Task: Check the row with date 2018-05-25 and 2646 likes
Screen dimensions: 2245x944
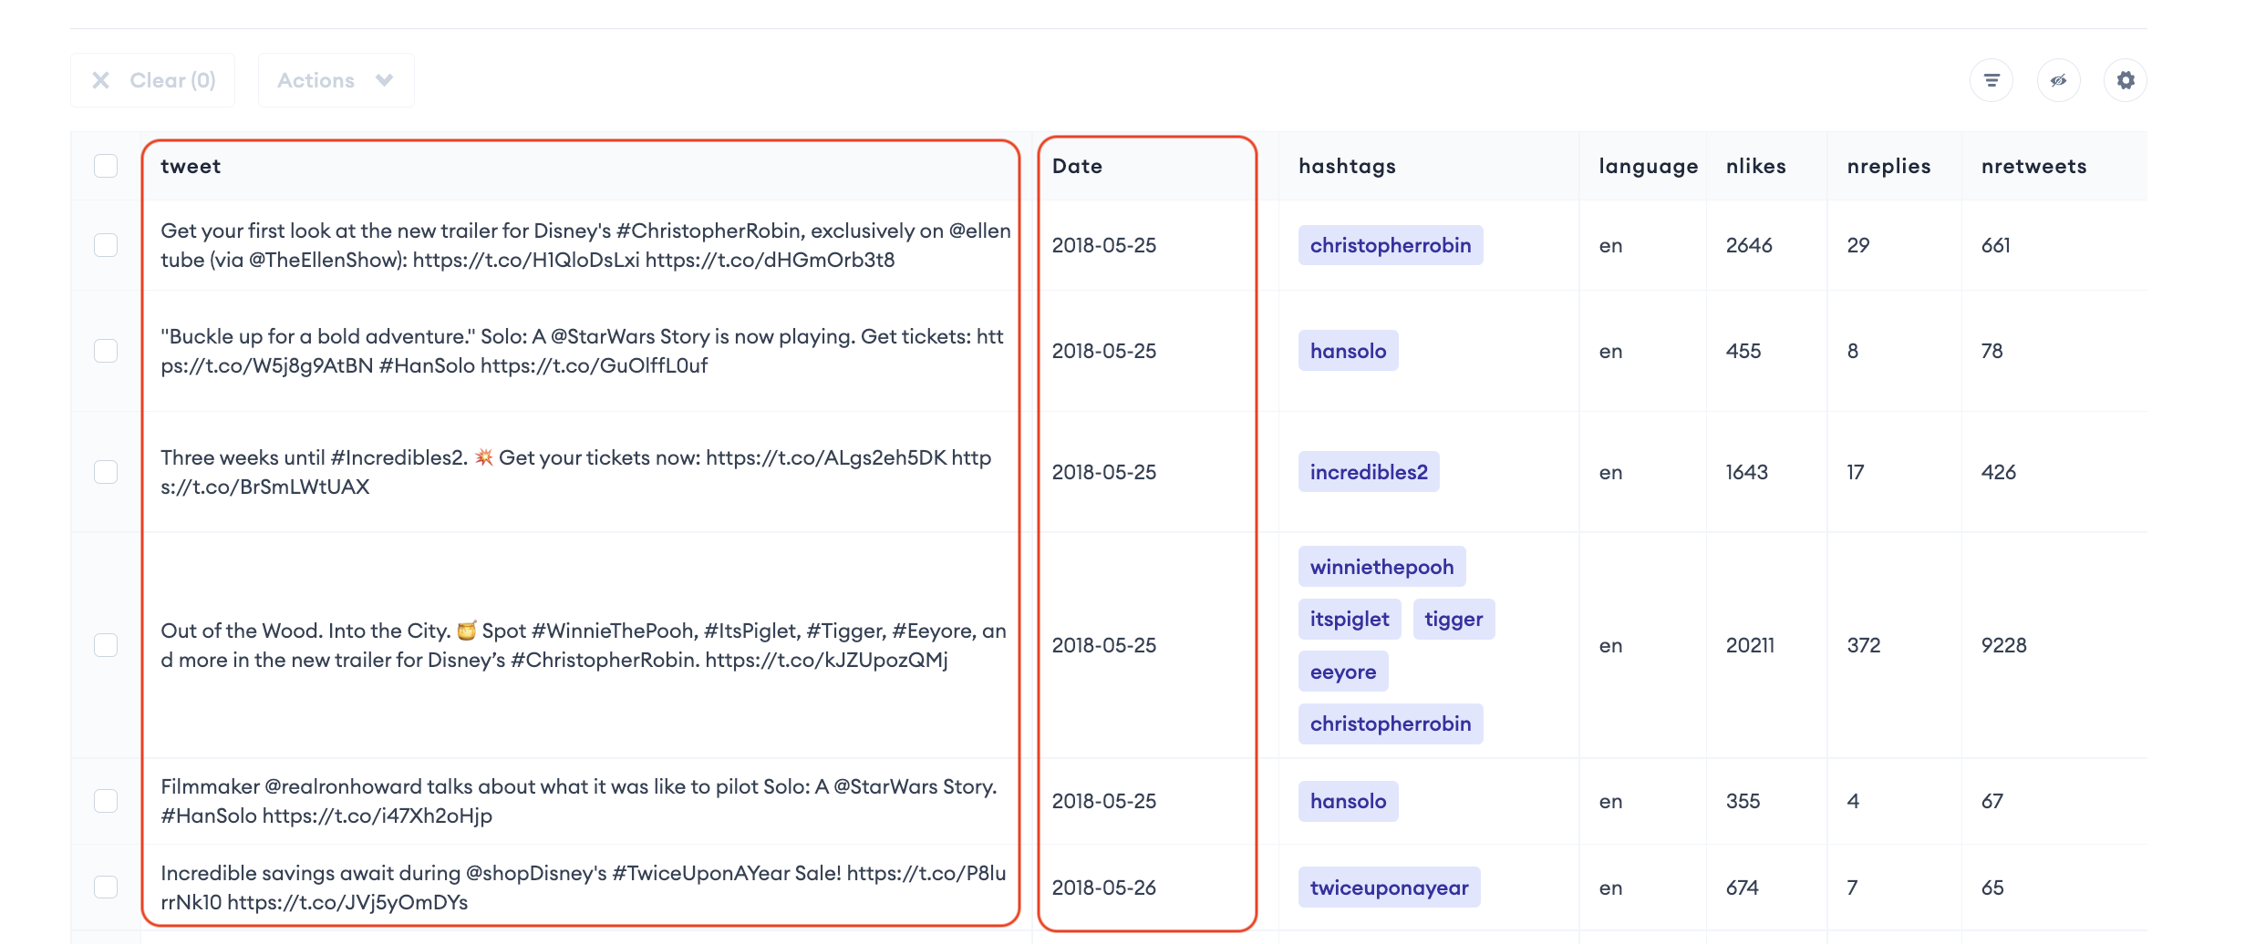Action: pos(106,245)
